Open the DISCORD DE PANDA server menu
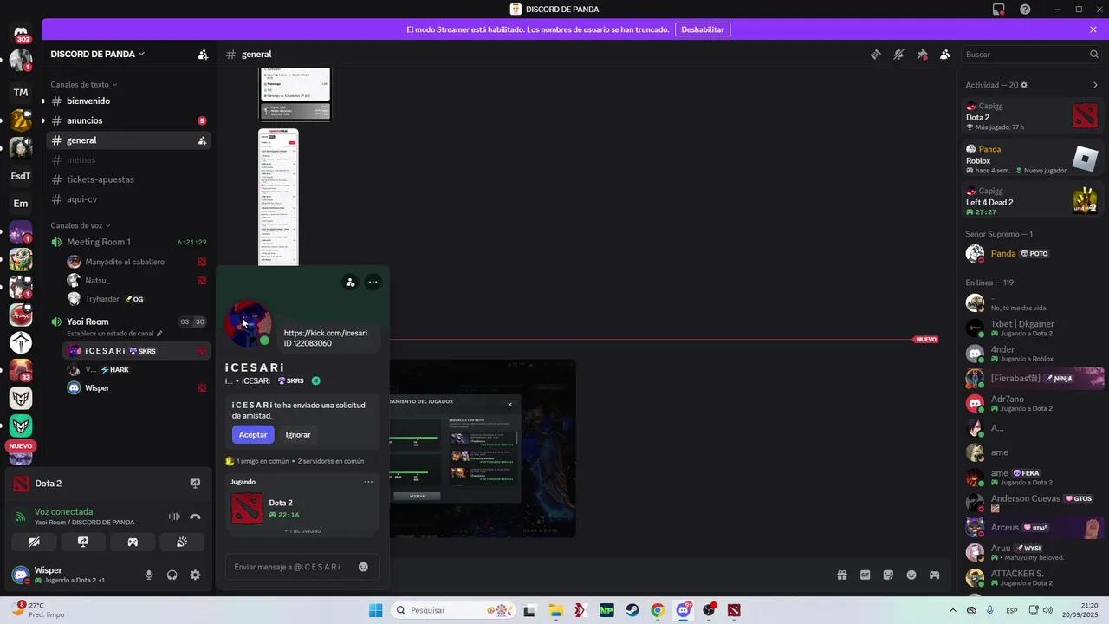1109x624 pixels. coord(98,54)
